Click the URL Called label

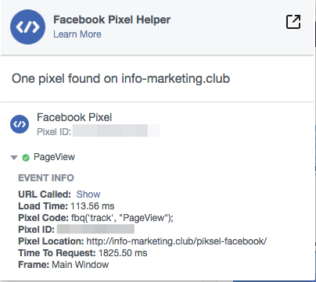pos(45,195)
